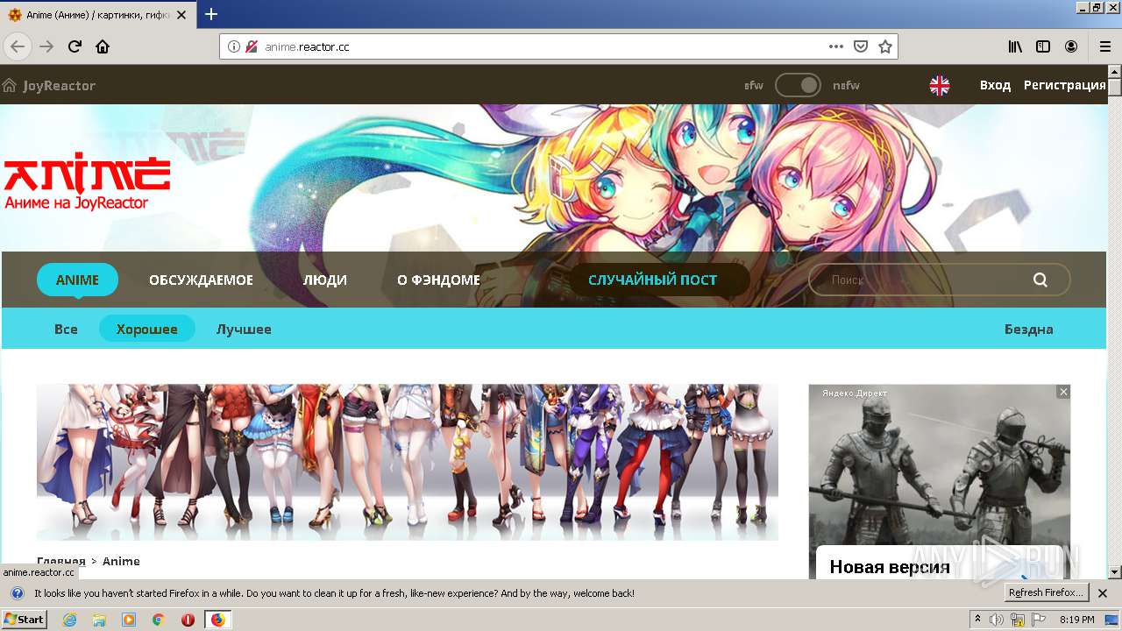Show hidden system tray icons
Image resolution: width=1122 pixels, height=631 pixels.
(977, 620)
